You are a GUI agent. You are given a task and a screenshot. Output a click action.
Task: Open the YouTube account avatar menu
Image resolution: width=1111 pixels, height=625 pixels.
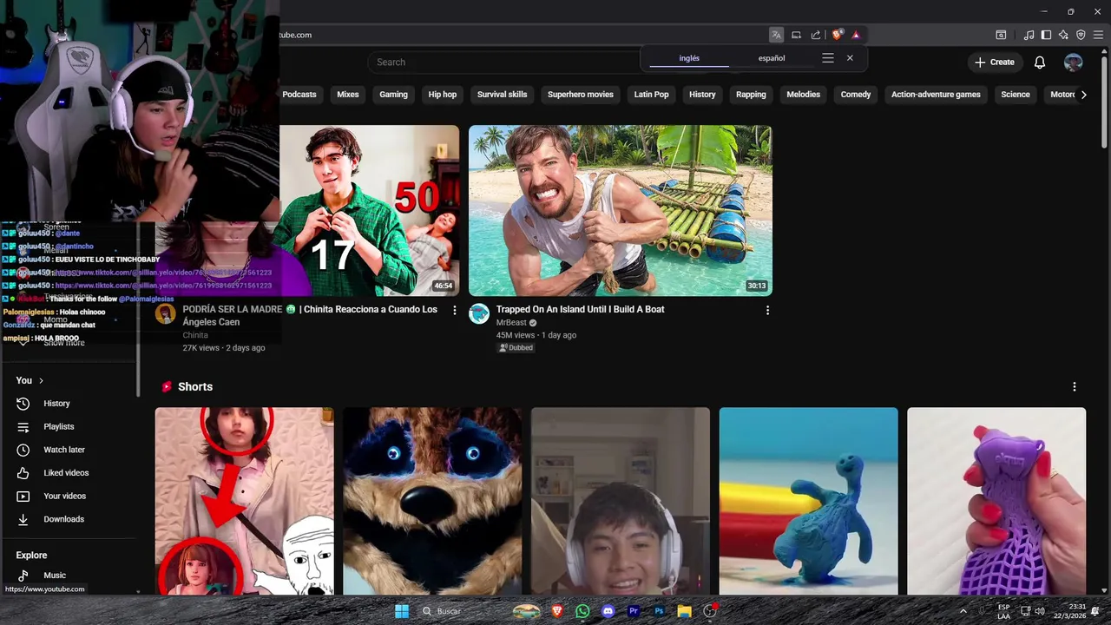pyautogui.click(x=1074, y=62)
